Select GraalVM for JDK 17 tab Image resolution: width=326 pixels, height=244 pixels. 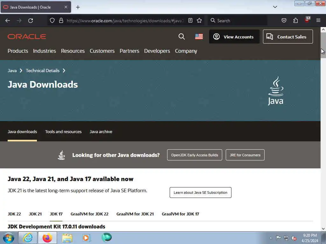[x=180, y=214]
